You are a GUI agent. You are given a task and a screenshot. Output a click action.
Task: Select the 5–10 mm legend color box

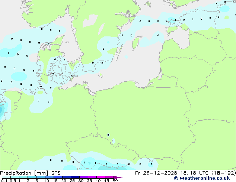click(41, 177)
